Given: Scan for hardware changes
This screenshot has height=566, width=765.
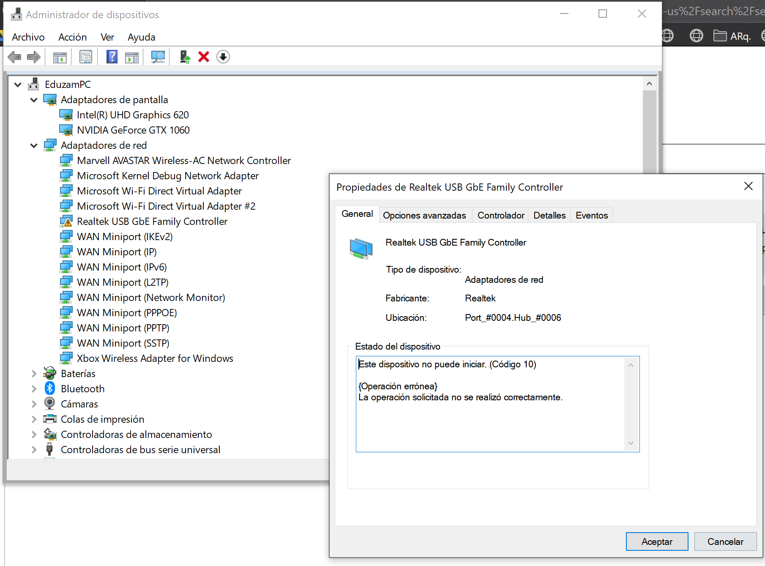Looking at the screenshot, I should tap(158, 56).
